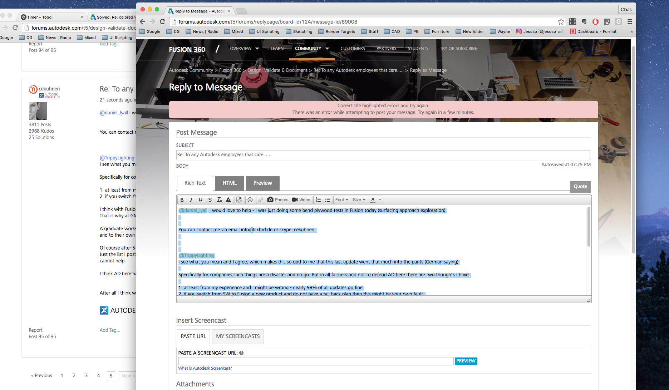Click the Quote button

click(x=580, y=187)
